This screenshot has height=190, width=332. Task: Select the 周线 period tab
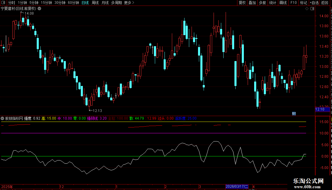pyautogui.click(x=95, y=3)
